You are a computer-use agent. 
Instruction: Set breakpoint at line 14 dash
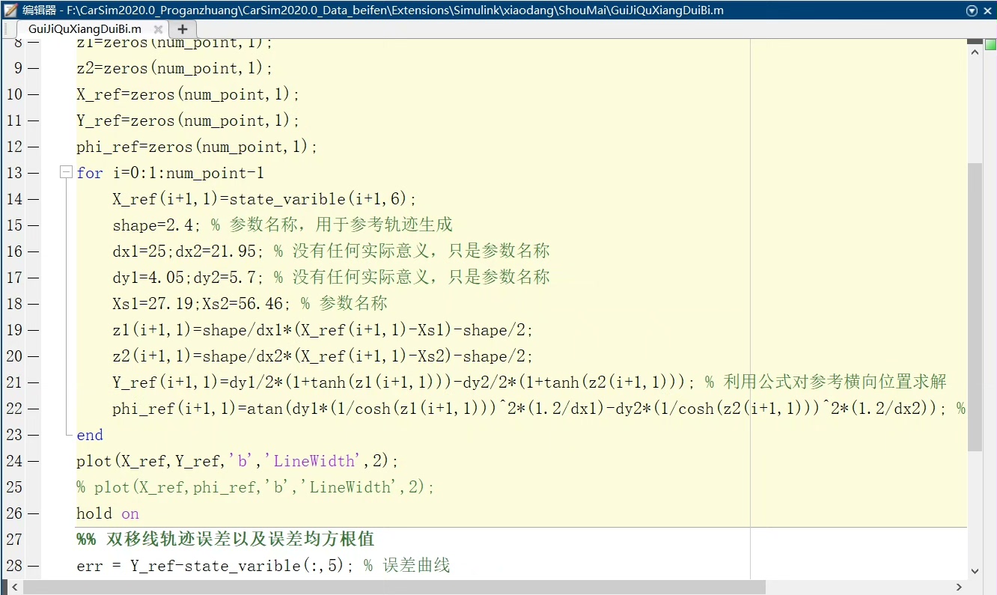click(x=34, y=199)
